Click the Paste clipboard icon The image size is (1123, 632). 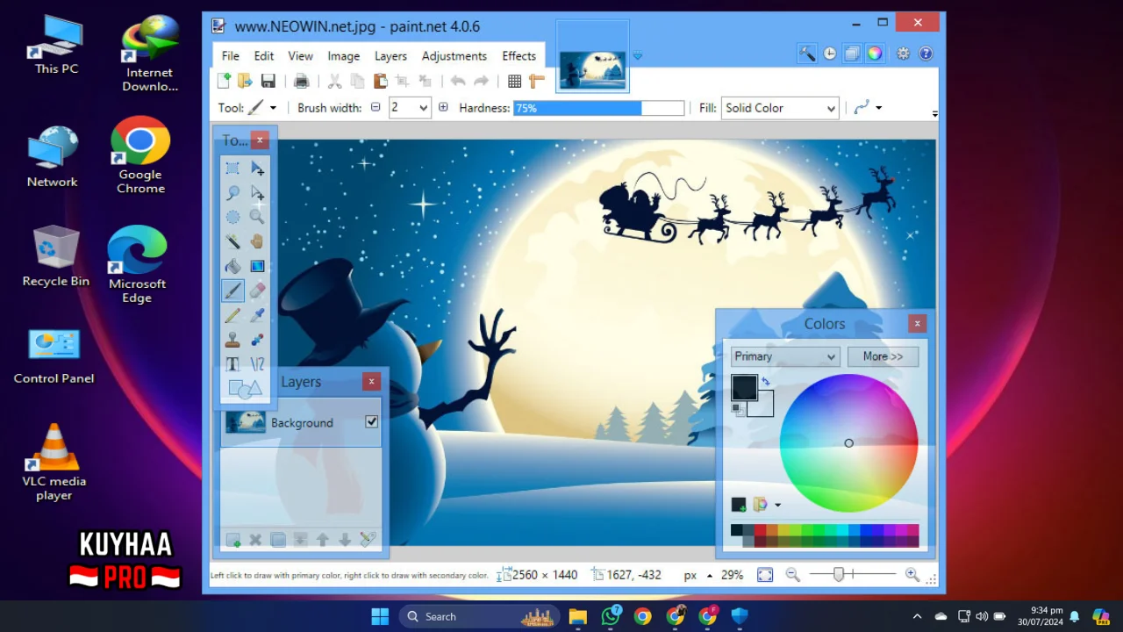380,81
